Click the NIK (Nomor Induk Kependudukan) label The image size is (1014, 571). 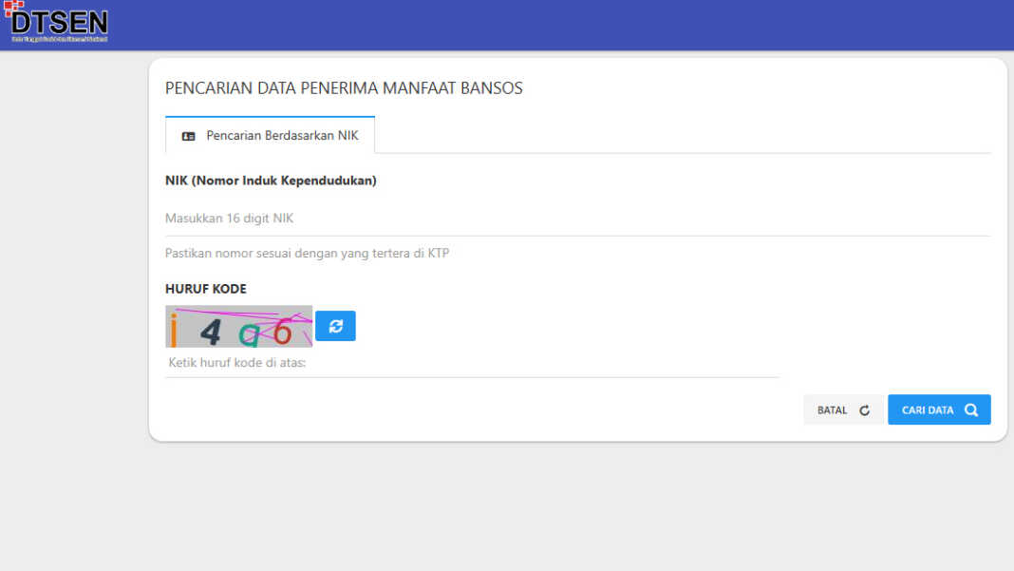pyautogui.click(x=271, y=181)
